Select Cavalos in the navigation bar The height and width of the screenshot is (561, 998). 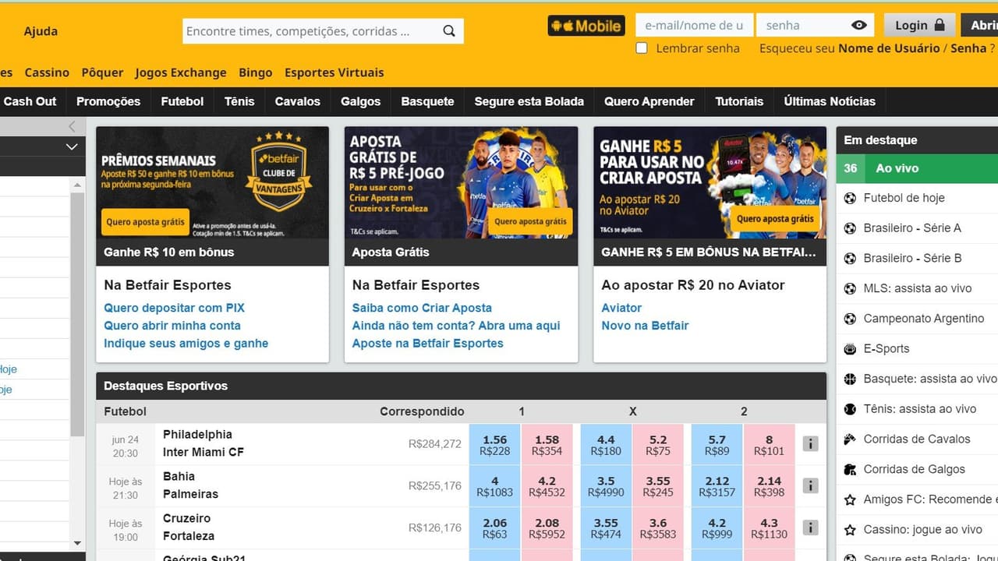pyautogui.click(x=298, y=101)
